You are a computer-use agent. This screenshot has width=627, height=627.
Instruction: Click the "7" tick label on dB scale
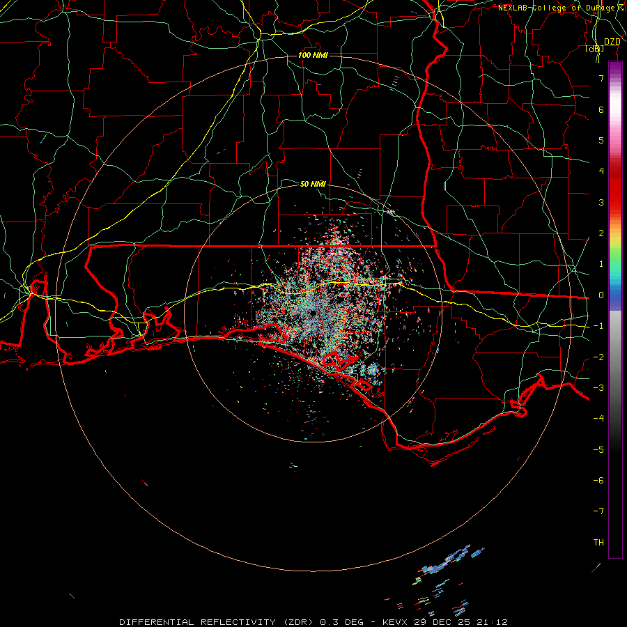[x=601, y=78]
